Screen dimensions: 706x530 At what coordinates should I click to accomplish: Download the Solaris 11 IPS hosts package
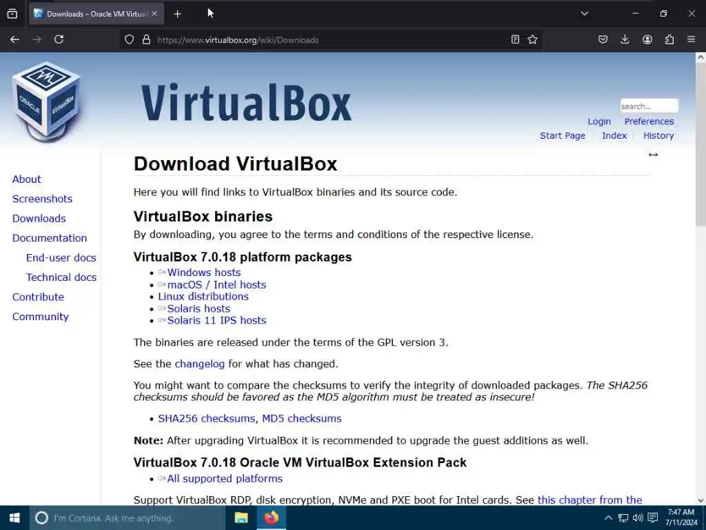click(x=216, y=320)
